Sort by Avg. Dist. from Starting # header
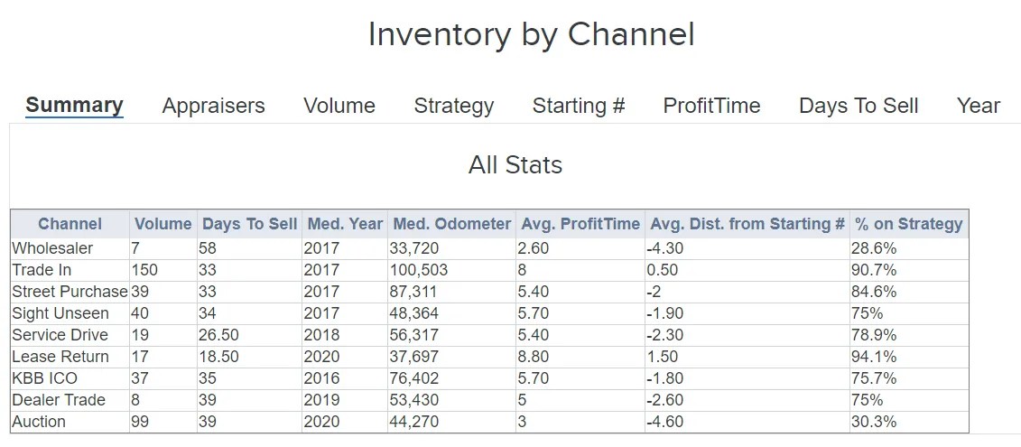The image size is (1021, 447). pyautogui.click(x=747, y=224)
